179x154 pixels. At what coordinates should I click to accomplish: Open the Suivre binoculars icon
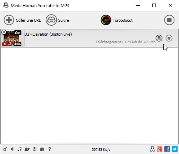click(x=51, y=20)
